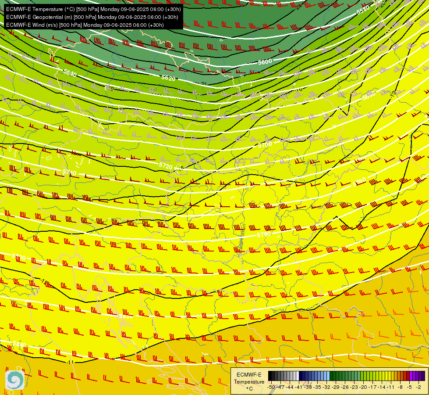Screen dimensions: 429x395
Task: Click the 5640 geopotential contour label
Action: (x=70, y=73)
